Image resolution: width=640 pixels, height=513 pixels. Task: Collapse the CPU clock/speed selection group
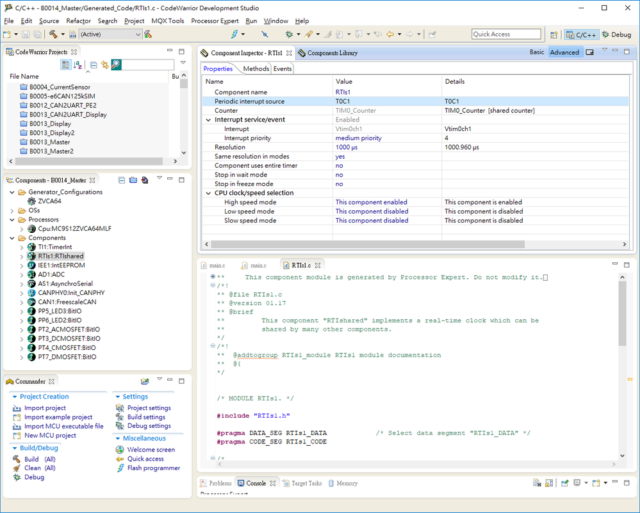tap(208, 193)
